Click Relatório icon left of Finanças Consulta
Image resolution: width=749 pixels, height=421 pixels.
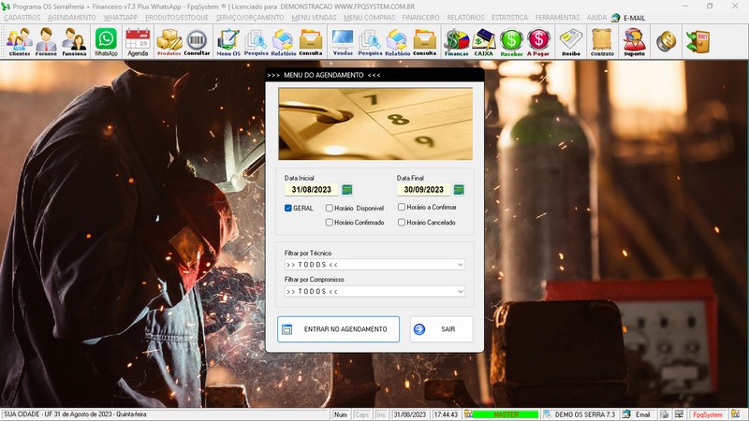pyautogui.click(x=397, y=41)
